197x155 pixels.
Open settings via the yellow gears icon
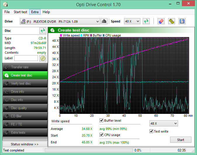pos(172,21)
